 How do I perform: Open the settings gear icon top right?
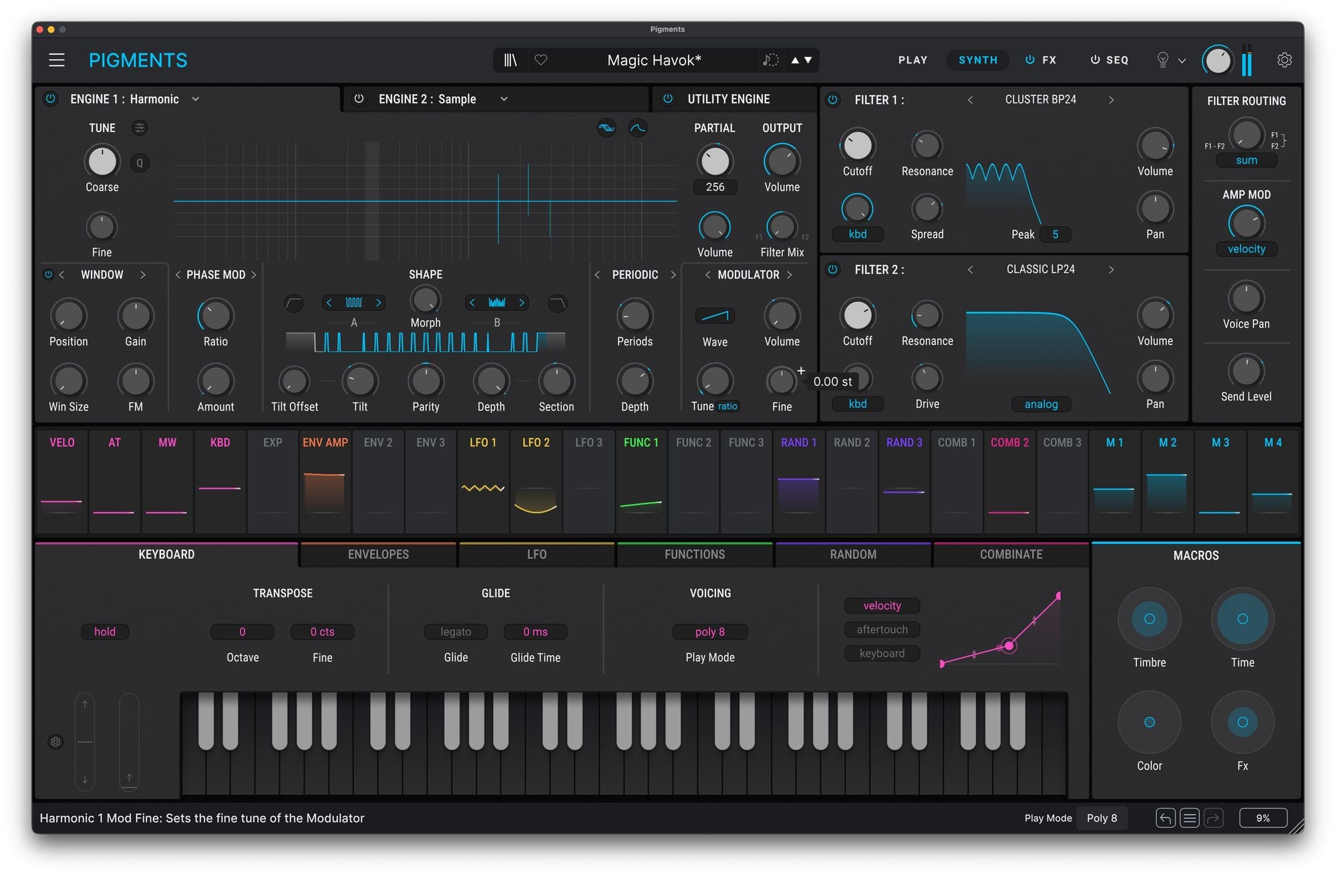click(x=1284, y=60)
